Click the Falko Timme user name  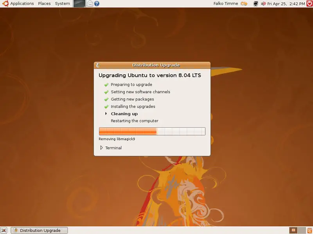[x=226, y=4]
